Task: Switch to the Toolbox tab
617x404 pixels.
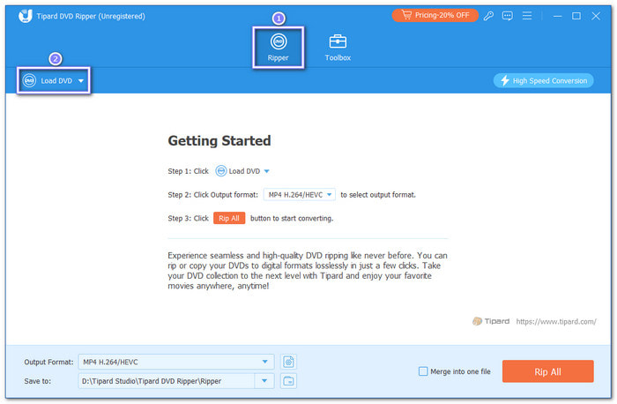Action: (338, 48)
